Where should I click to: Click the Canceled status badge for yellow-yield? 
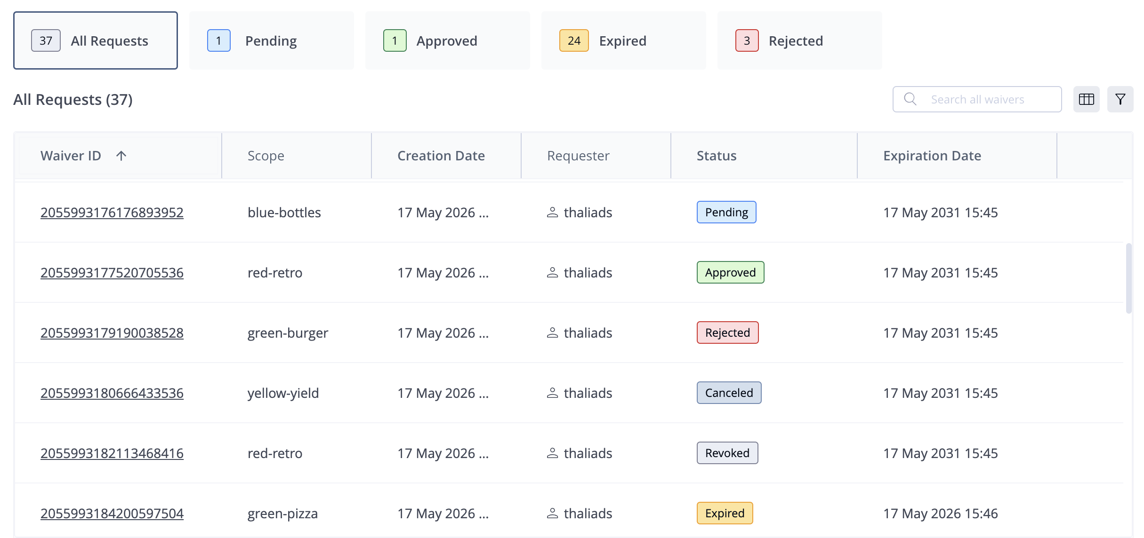click(729, 393)
